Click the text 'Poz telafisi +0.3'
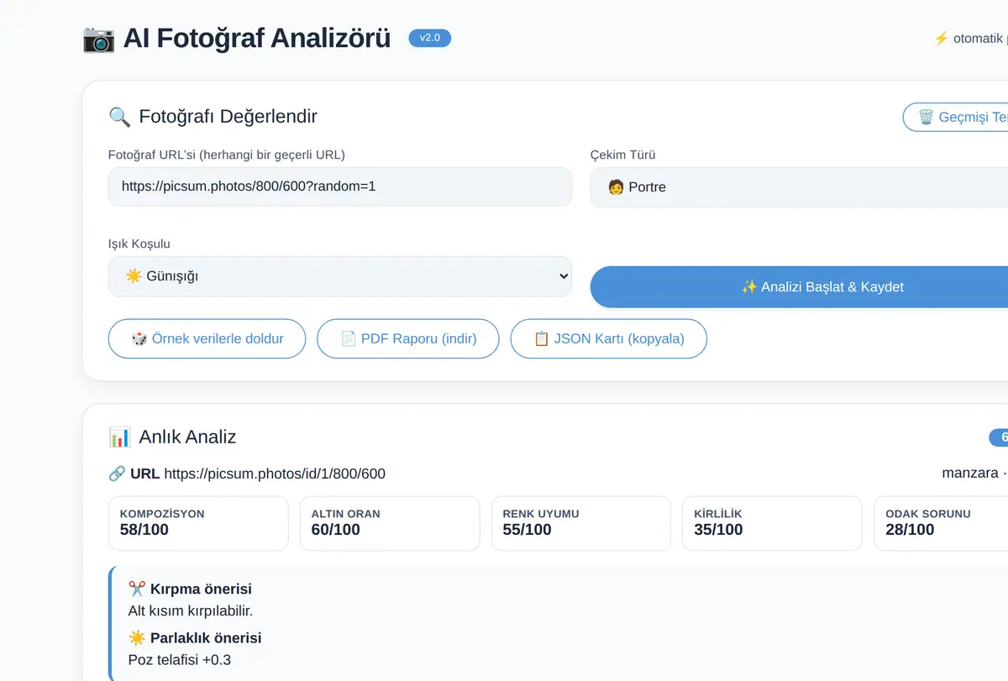Screen dimensions: 1008x681 point(180,659)
